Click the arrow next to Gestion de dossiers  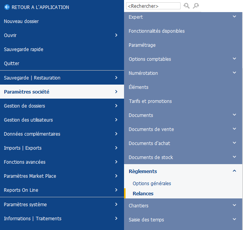point(116,106)
